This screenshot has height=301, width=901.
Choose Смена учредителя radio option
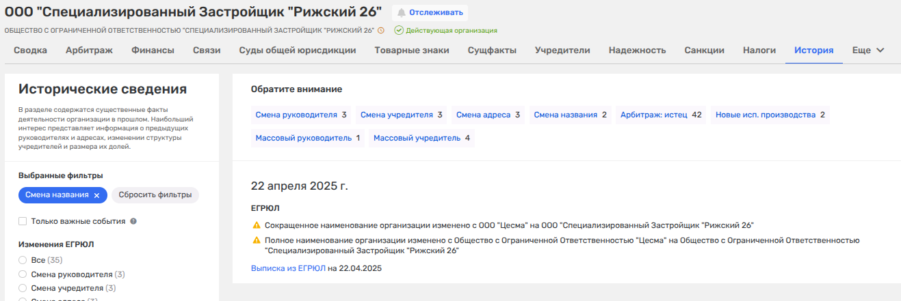[x=23, y=288]
